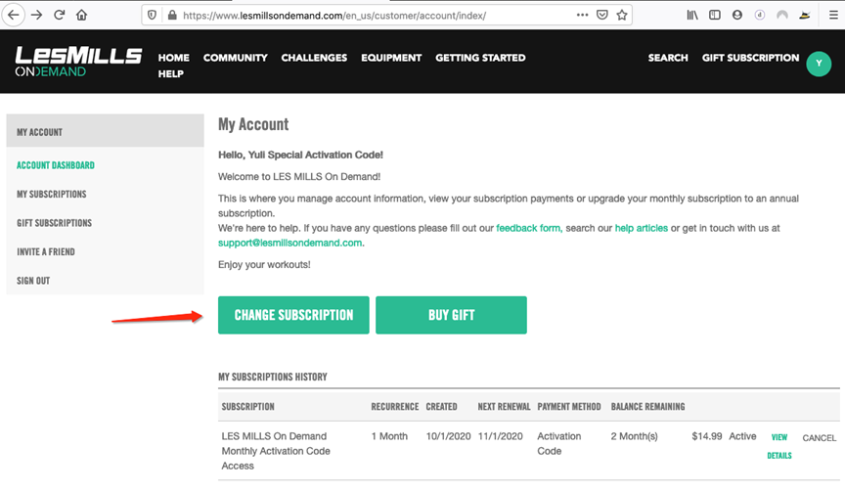This screenshot has height=491, width=845.
Task: Click CANCEL on the subscription row
Action: [820, 438]
